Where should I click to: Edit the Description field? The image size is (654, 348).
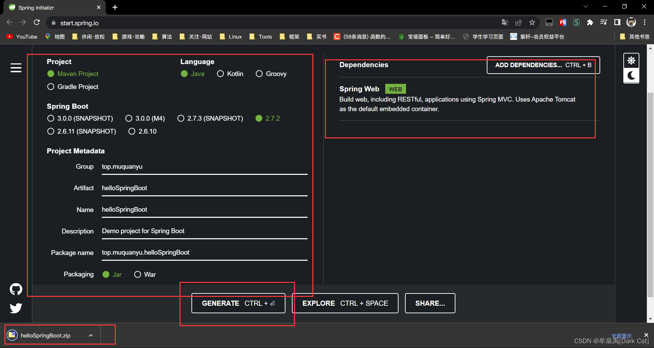(204, 231)
